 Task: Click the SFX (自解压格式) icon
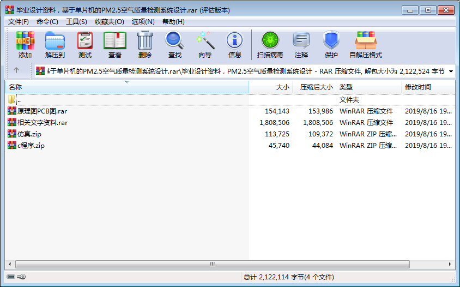coord(366,40)
